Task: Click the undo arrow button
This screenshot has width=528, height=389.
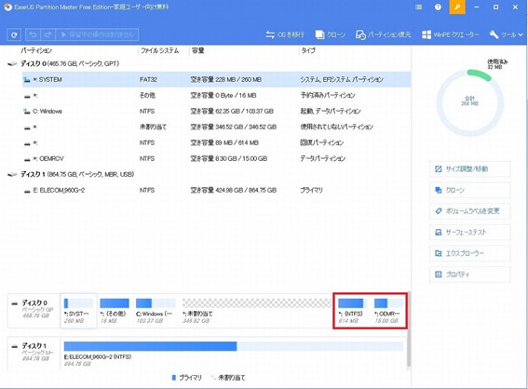Action: [33, 34]
